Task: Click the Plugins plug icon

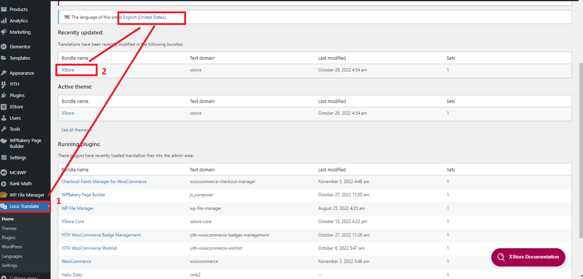Action: [4, 95]
